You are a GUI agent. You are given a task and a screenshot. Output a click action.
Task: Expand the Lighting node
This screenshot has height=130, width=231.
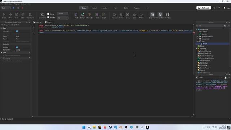click(x=196, y=48)
